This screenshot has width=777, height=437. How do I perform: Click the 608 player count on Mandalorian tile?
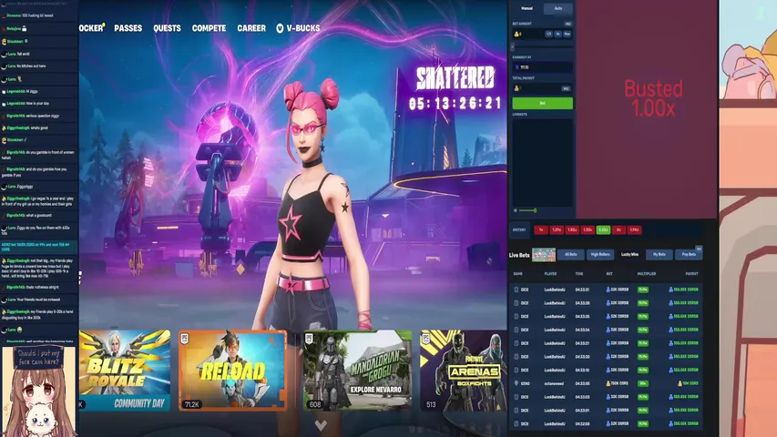(314, 405)
